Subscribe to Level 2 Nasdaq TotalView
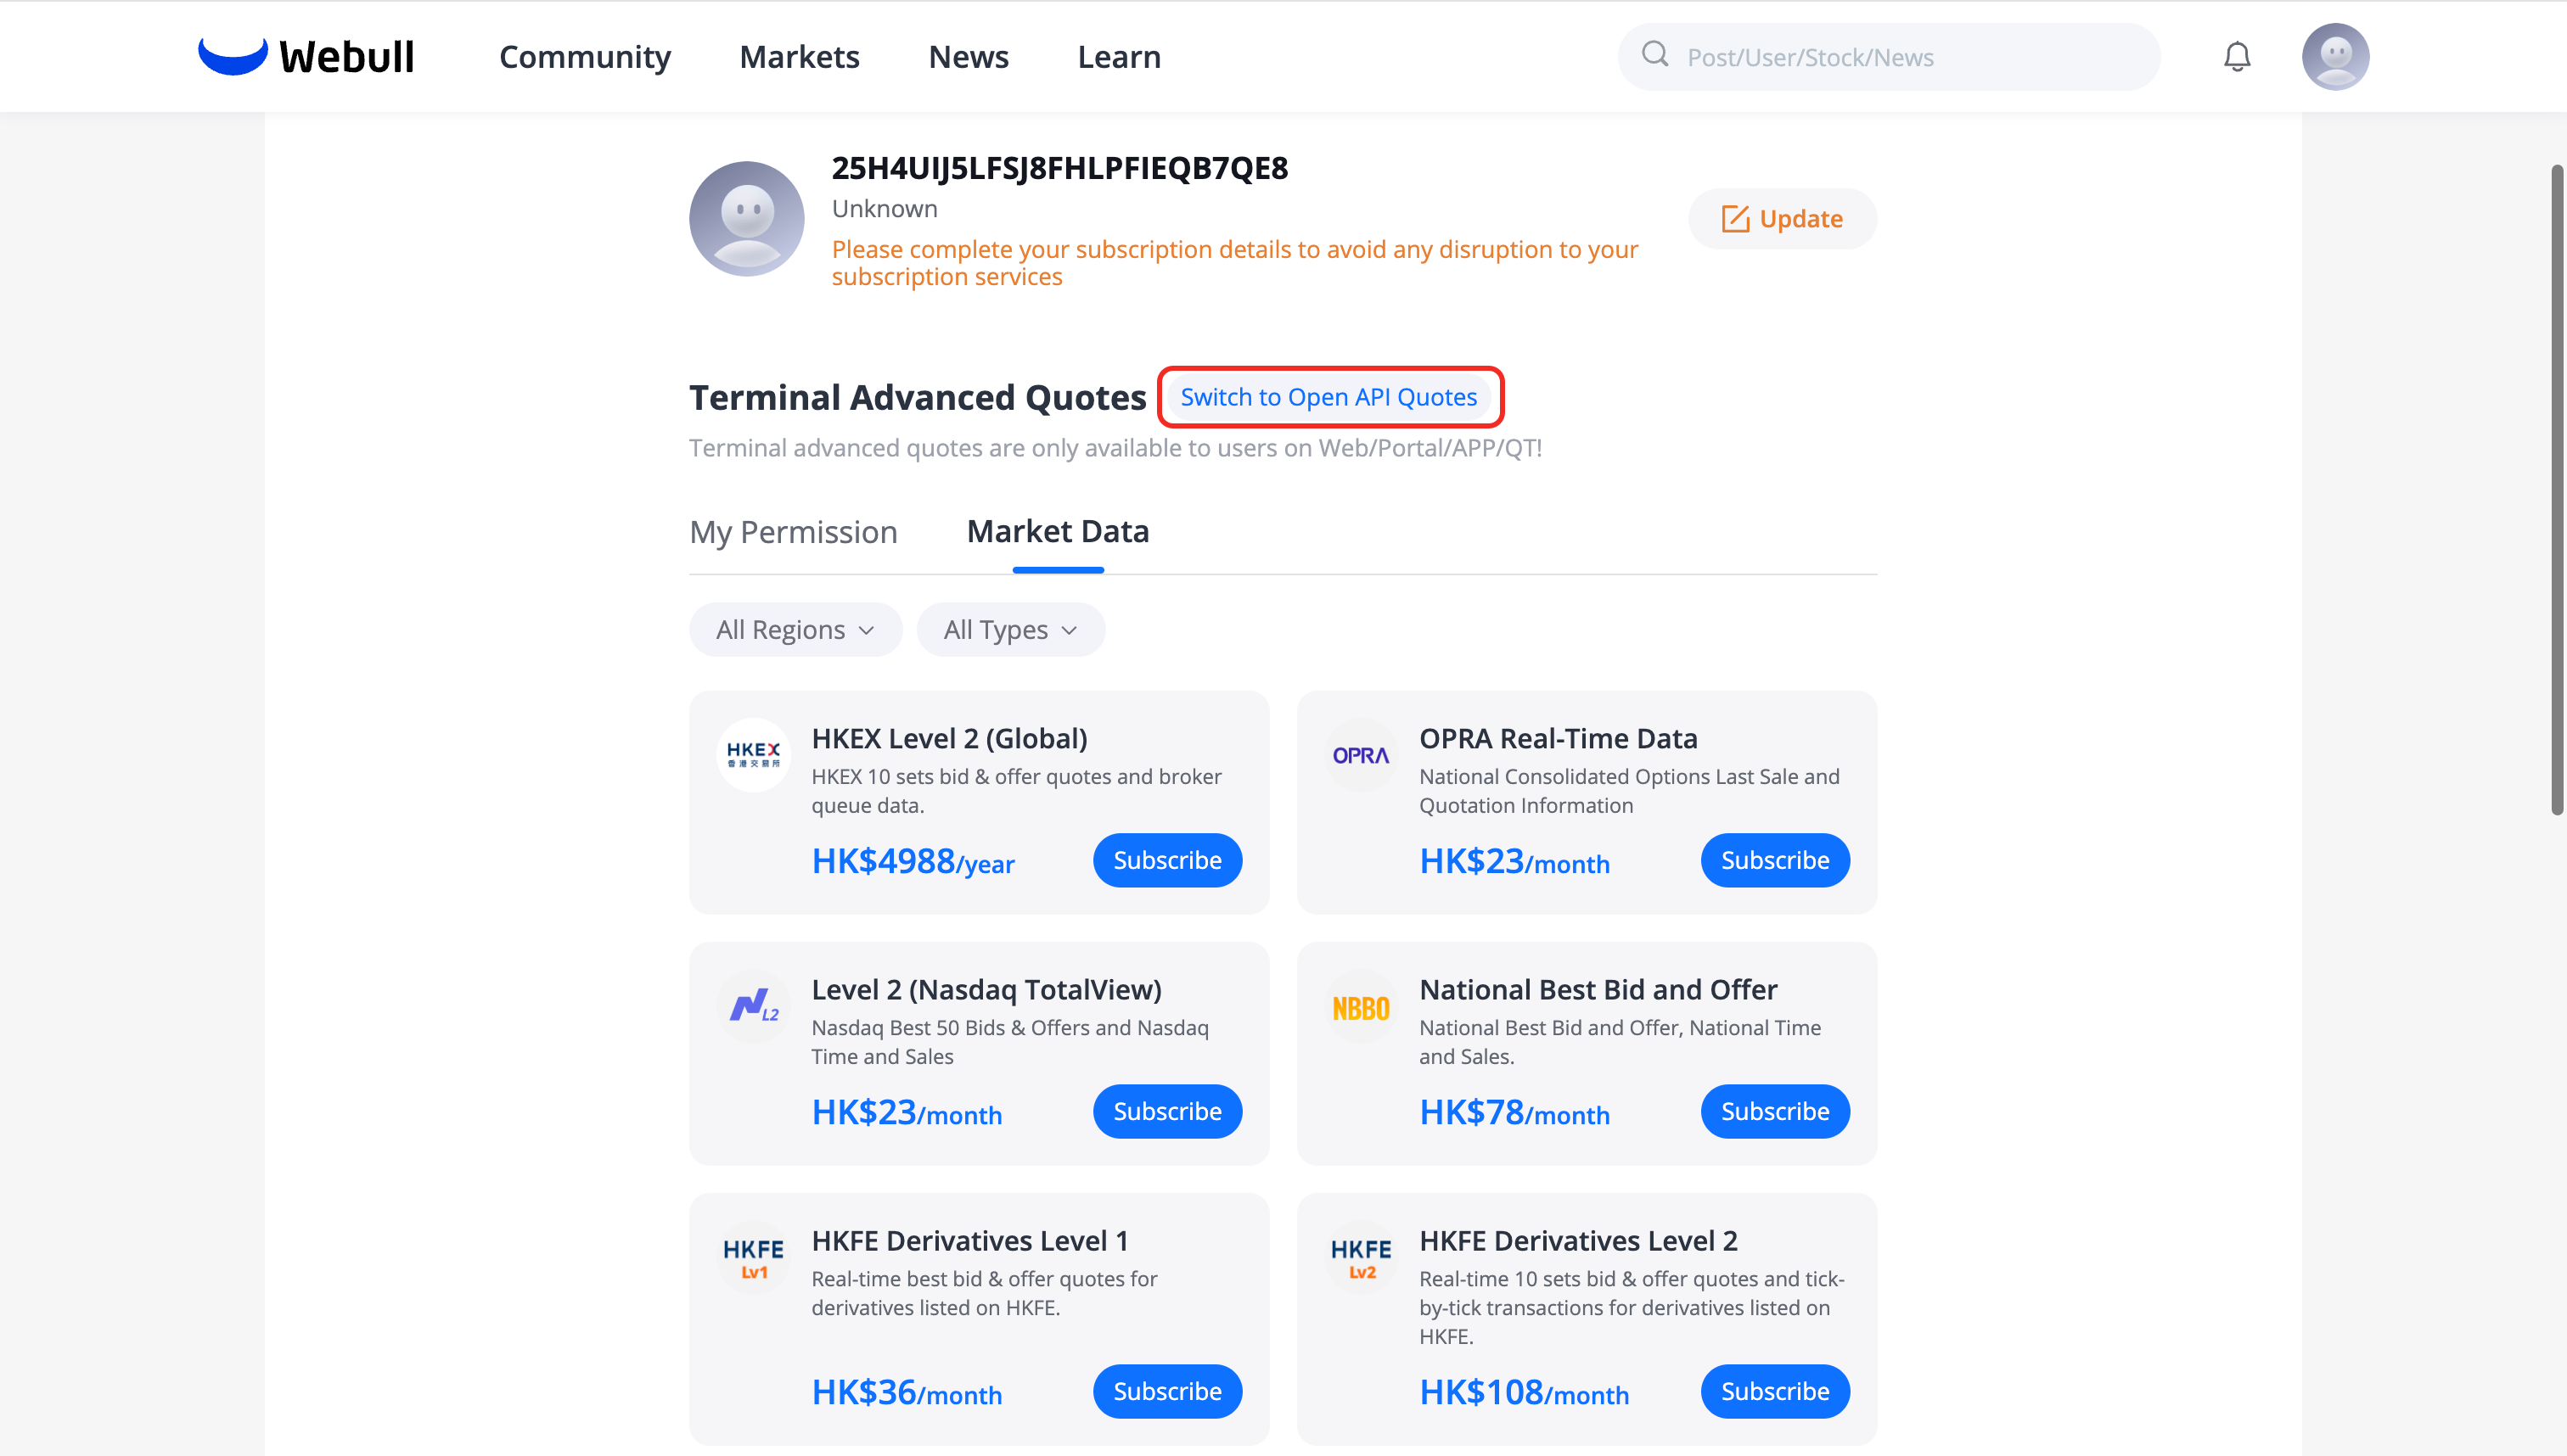Screen dimensions: 2567x1456 click(x=1167, y=1111)
